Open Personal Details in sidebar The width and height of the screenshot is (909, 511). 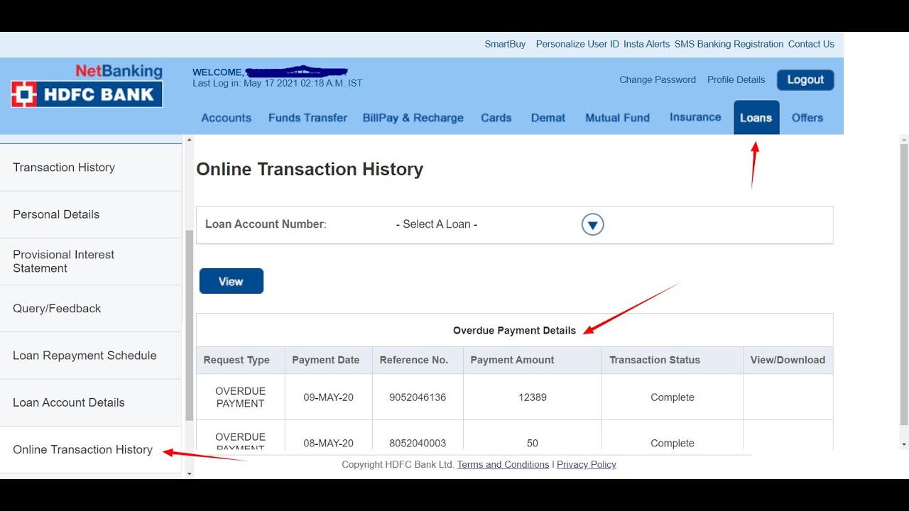pyautogui.click(x=91, y=214)
